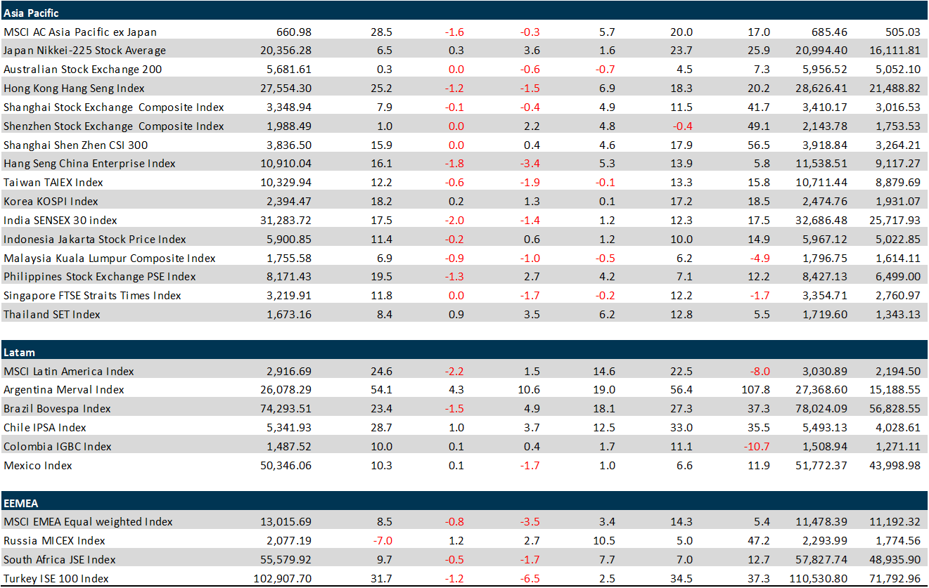Image resolution: width=929 pixels, height=588 pixels.
Task: Select Malaysia Kuala Lumpur Composite Index label
Action: pyautogui.click(x=110, y=259)
